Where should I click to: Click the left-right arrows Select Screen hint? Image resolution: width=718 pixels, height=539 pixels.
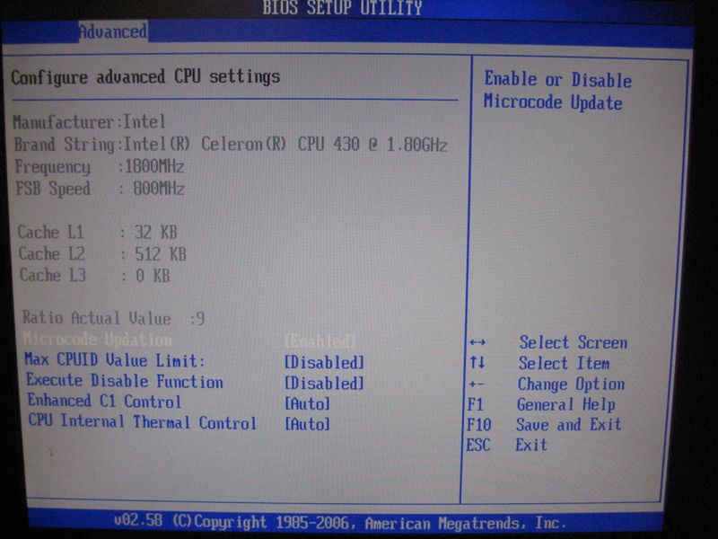(x=548, y=342)
